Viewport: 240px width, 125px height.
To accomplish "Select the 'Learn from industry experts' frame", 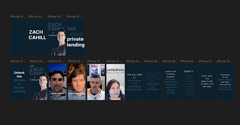I will click(x=171, y=82).
